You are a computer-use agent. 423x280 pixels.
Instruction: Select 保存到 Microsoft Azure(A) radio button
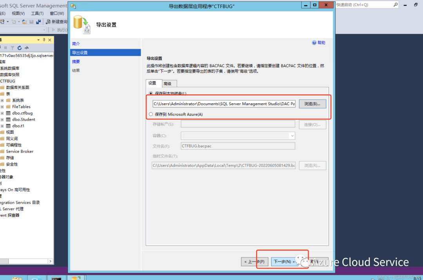pyautogui.click(x=151, y=114)
